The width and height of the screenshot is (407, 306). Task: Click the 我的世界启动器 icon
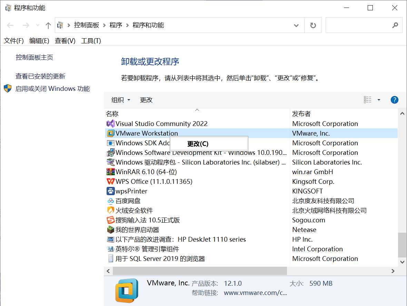(111, 230)
